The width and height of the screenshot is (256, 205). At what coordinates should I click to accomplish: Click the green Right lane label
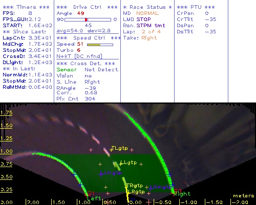[182, 194]
